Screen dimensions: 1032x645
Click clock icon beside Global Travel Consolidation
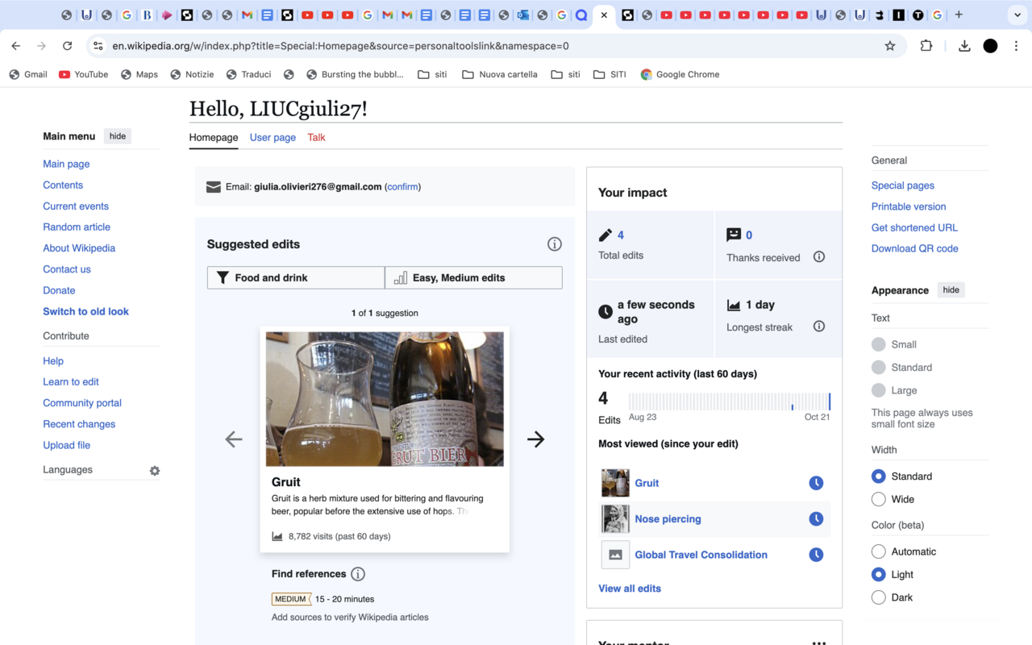(816, 555)
